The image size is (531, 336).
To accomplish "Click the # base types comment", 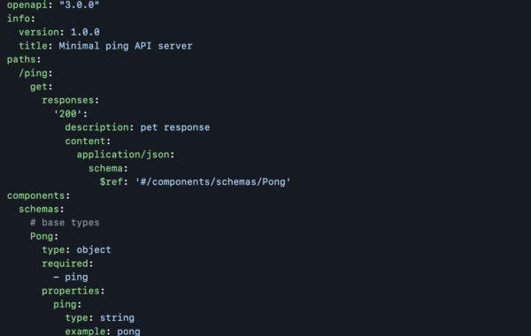I will click(65, 223).
